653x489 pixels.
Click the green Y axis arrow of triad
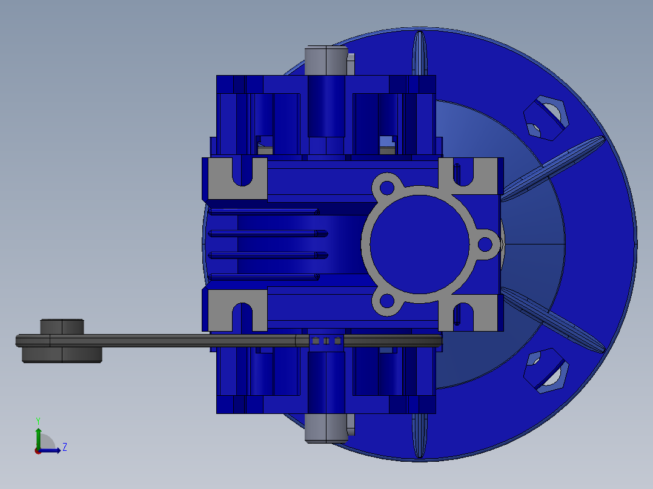click(x=38, y=438)
